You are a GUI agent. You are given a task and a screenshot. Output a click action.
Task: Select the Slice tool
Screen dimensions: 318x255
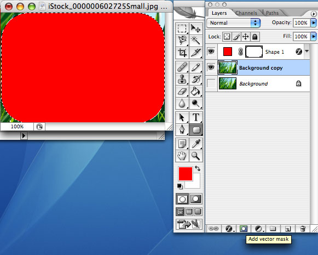(x=196, y=53)
